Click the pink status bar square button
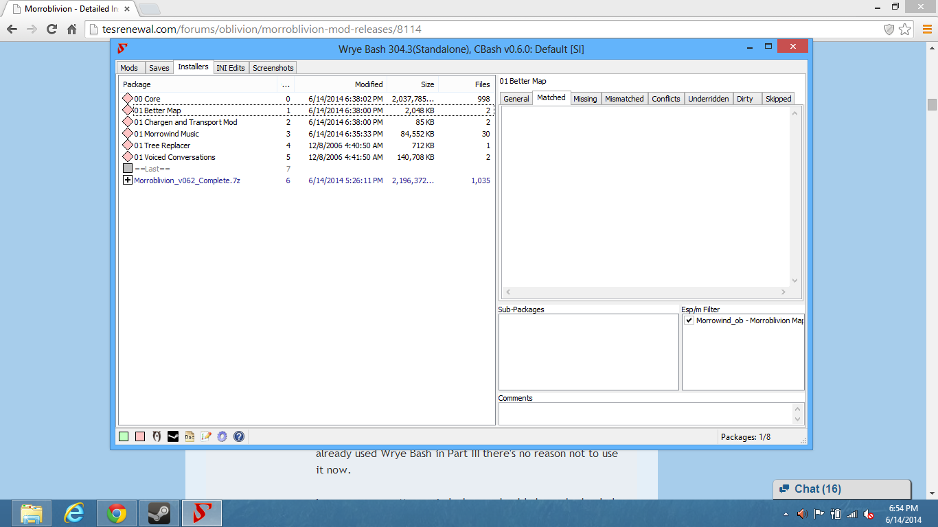Viewport: 938px width, 527px height. point(140,436)
